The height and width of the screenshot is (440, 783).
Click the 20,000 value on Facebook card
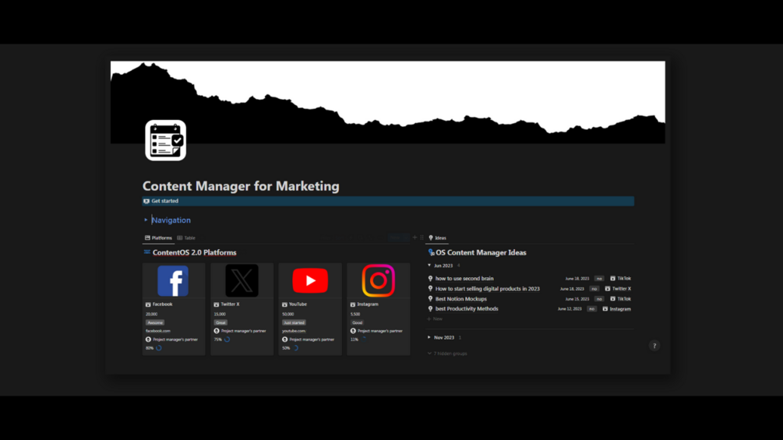(x=151, y=314)
